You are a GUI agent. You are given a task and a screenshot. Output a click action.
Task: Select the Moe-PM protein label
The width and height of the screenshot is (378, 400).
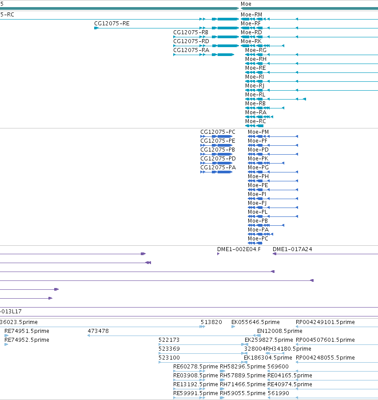point(258,132)
